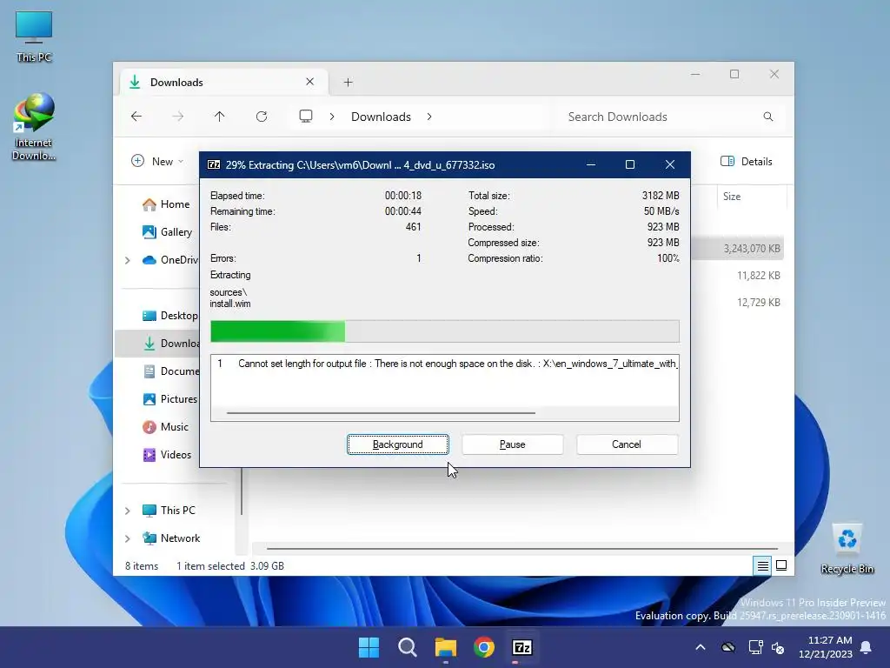Open Internet Download Manager desktop shortcut

[34, 127]
